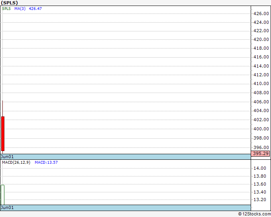Click the Jun01 date on MACD axis

point(7,207)
